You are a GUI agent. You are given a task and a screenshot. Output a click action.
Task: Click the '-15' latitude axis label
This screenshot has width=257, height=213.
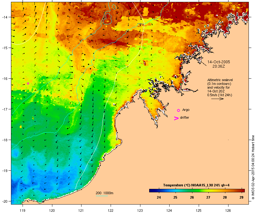(4, 48)
